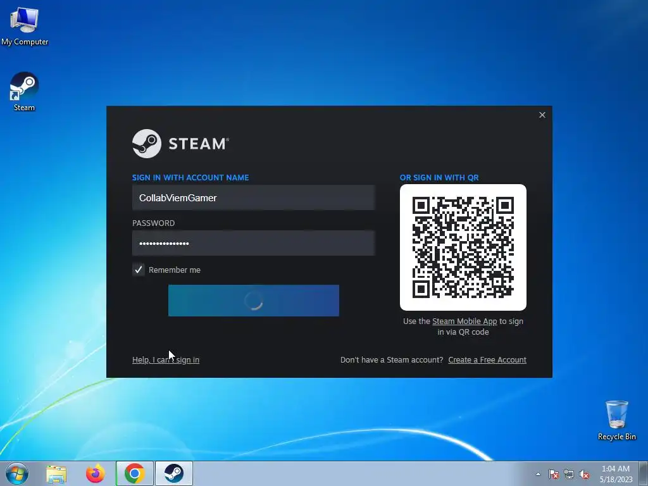Focus the Password input field
The width and height of the screenshot is (648, 486).
tap(253, 243)
